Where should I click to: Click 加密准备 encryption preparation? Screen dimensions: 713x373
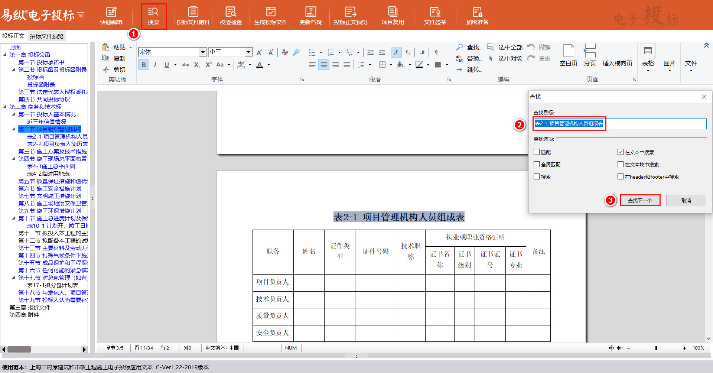(477, 16)
